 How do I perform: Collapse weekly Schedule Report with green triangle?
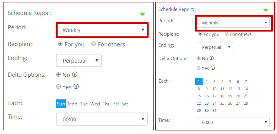click(x=142, y=14)
